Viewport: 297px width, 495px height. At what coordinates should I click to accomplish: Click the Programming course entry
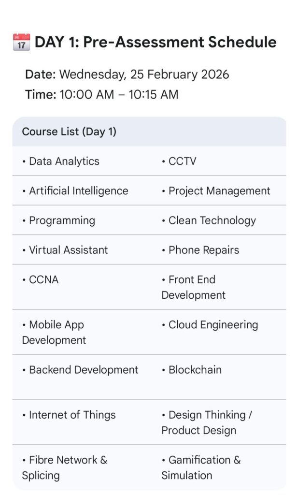tap(62, 220)
